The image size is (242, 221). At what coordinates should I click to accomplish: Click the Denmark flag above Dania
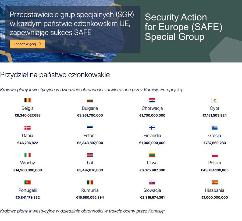click(27, 128)
